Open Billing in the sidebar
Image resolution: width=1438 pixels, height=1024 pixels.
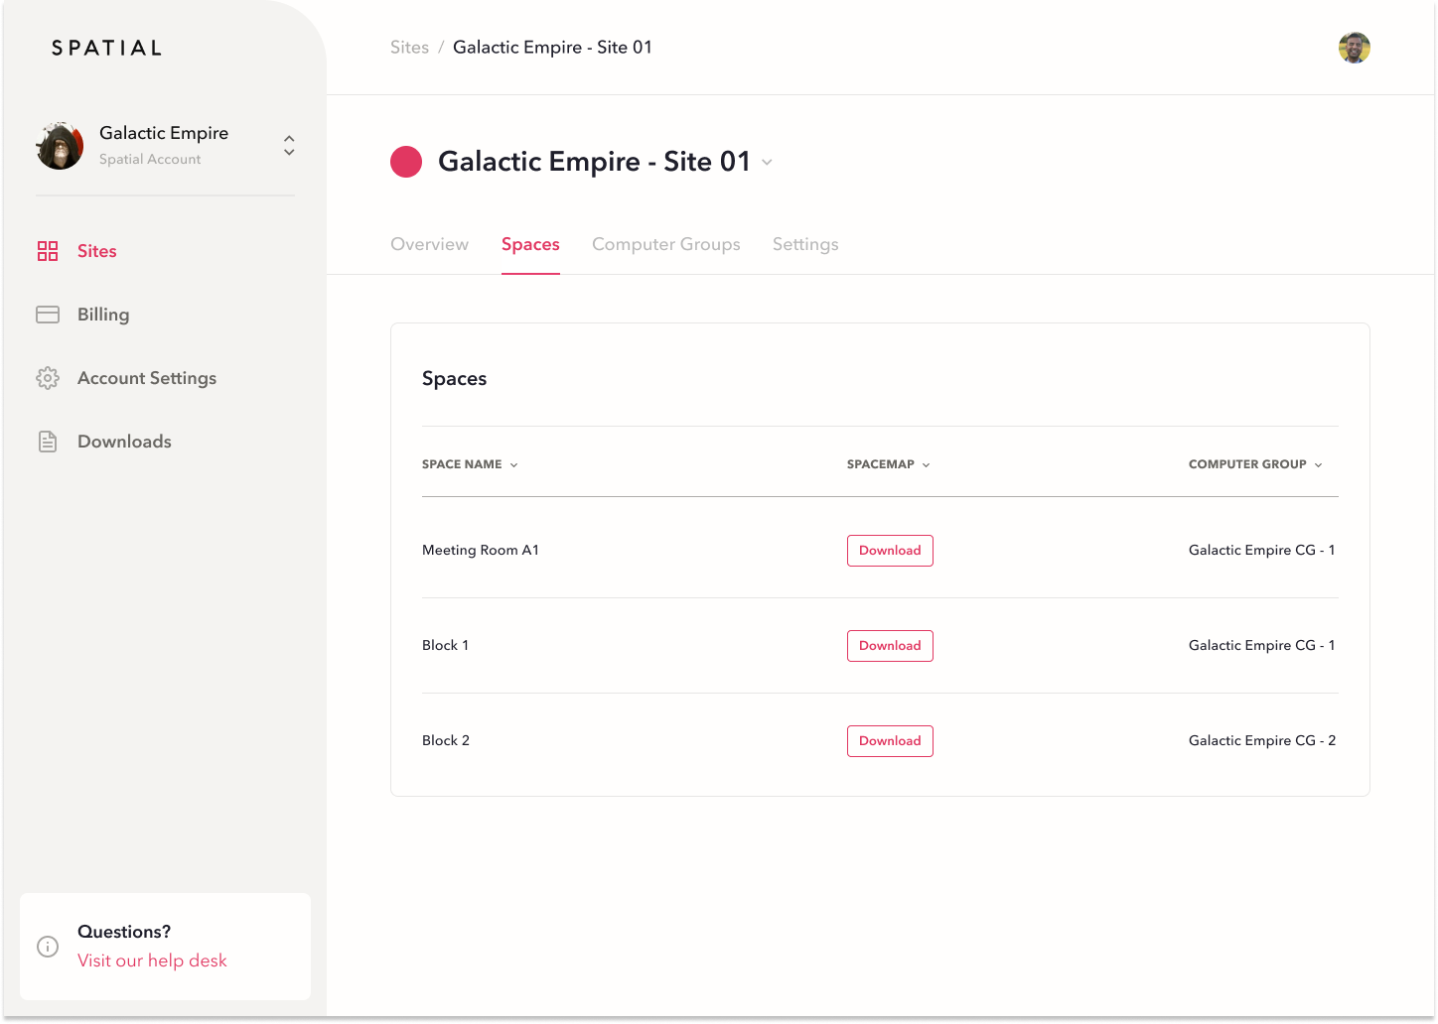coord(103,315)
